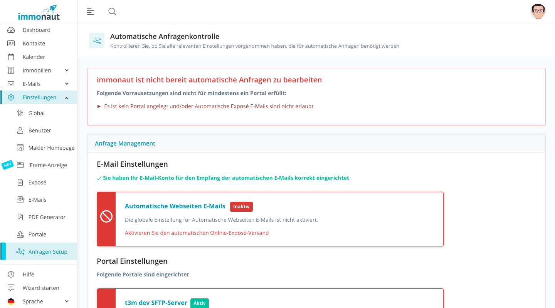Open the user avatar profile menu
This screenshot has height=308, width=555.
point(538,12)
